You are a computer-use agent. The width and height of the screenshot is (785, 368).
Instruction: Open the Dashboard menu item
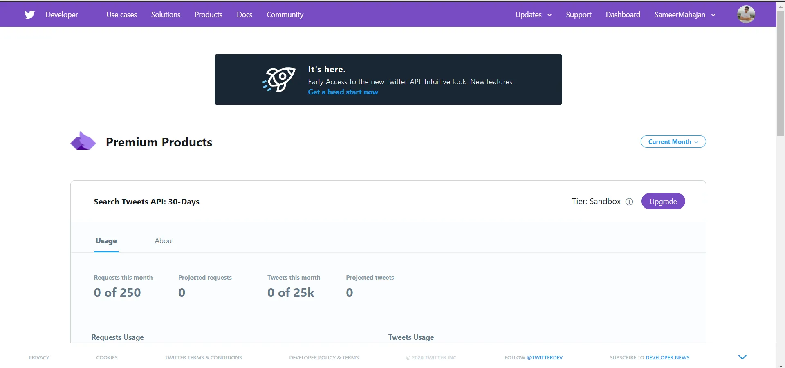tap(623, 14)
